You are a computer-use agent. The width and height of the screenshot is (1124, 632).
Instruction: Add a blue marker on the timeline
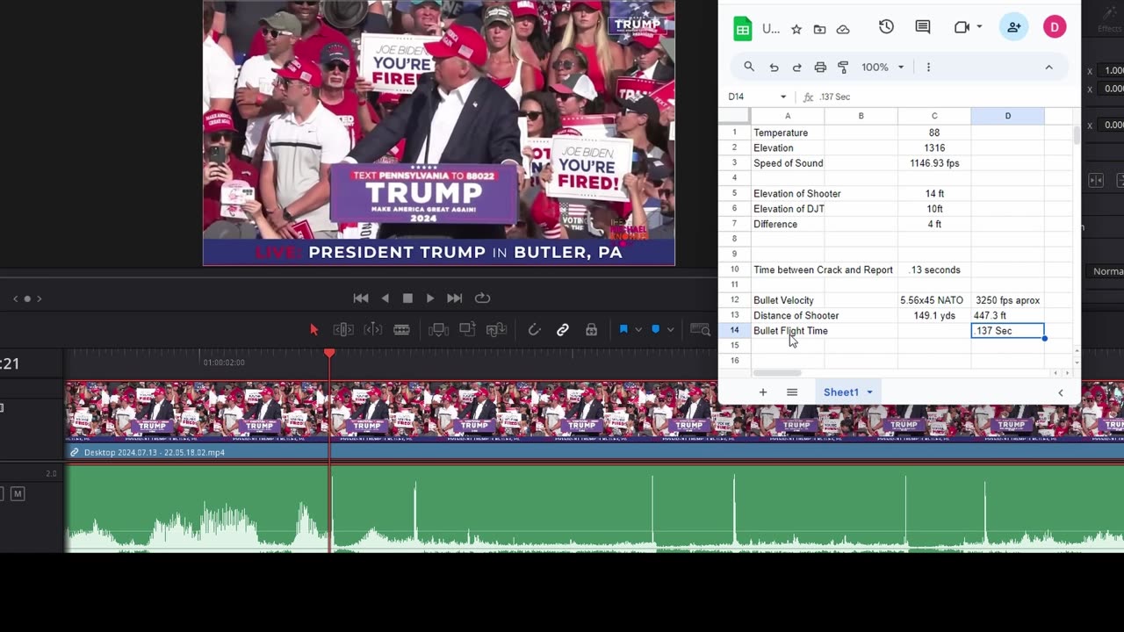click(x=655, y=330)
